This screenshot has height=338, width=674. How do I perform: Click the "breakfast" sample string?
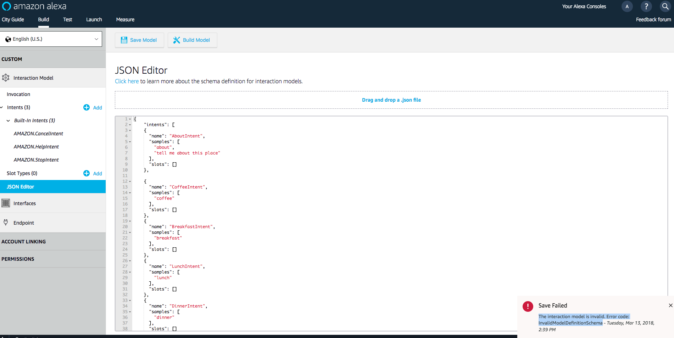(x=168, y=238)
